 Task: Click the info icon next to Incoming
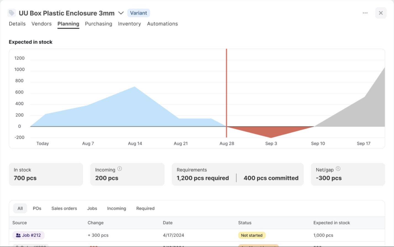click(x=119, y=169)
